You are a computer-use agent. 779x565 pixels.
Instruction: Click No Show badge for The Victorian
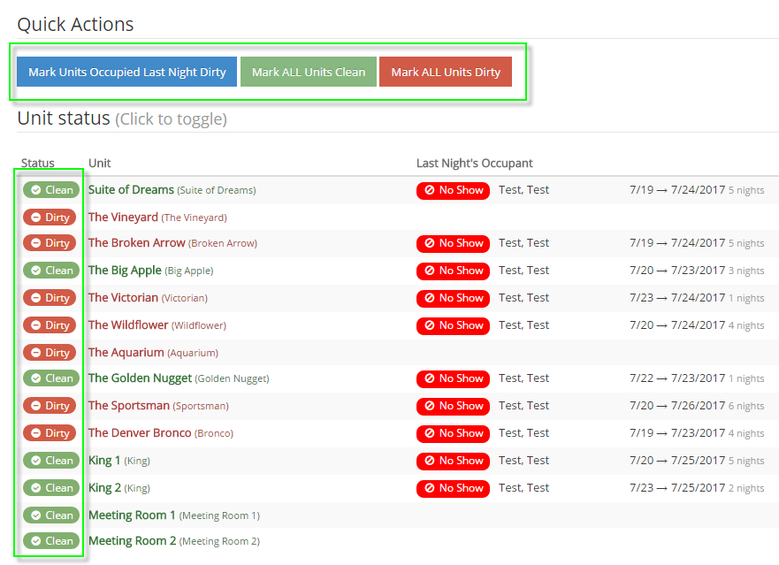tap(453, 298)
